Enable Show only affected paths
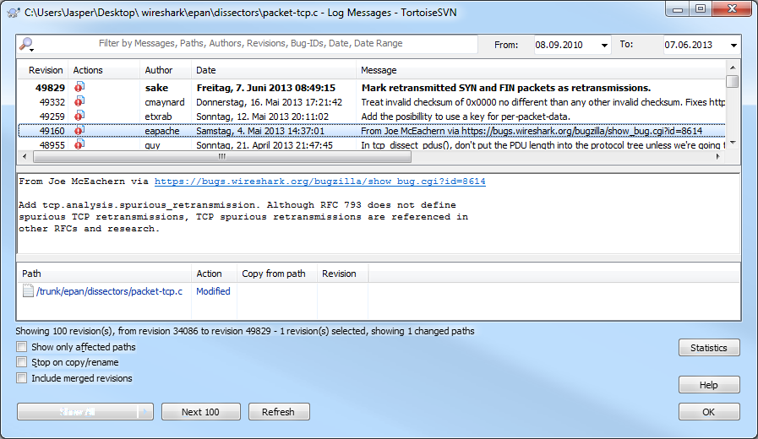Viewport: 758px width, 439px height. pos(22,347)
